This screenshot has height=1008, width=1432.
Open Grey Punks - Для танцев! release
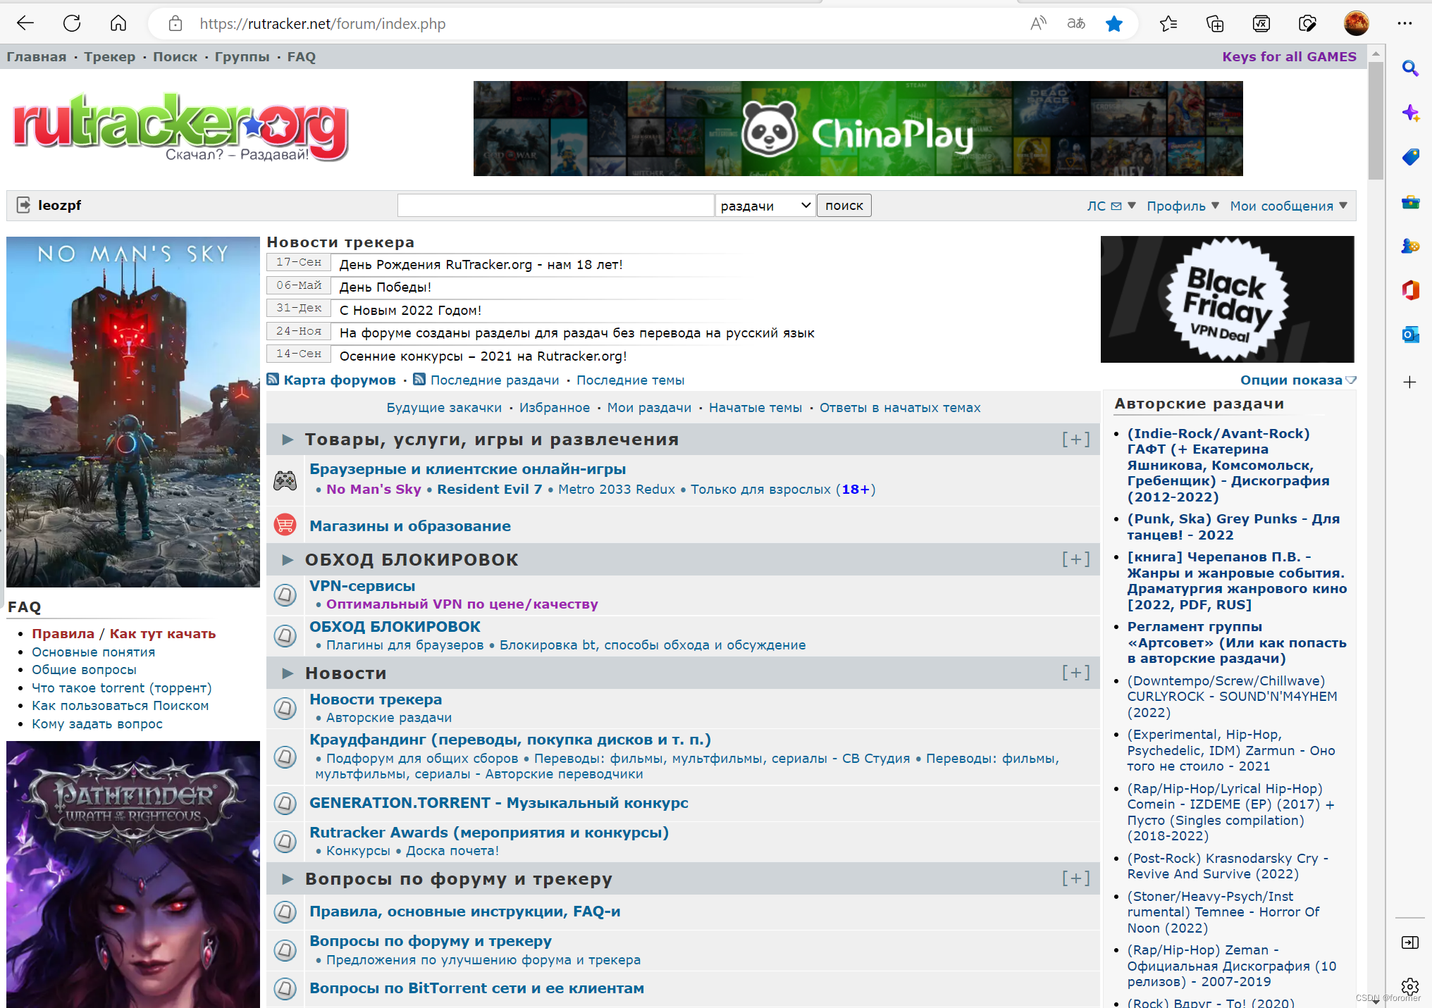point(1233,526)
